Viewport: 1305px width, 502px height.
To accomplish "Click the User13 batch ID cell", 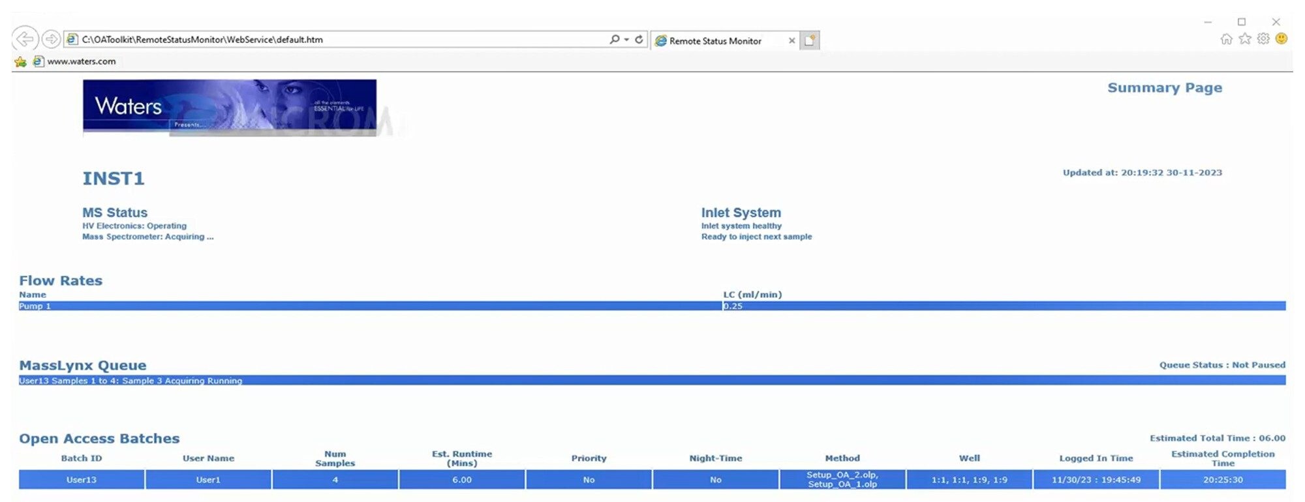I will point(82,479).
